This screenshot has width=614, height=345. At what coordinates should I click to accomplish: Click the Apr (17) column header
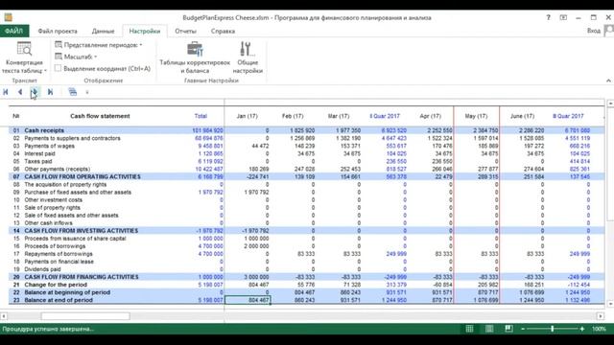(430, 116)
